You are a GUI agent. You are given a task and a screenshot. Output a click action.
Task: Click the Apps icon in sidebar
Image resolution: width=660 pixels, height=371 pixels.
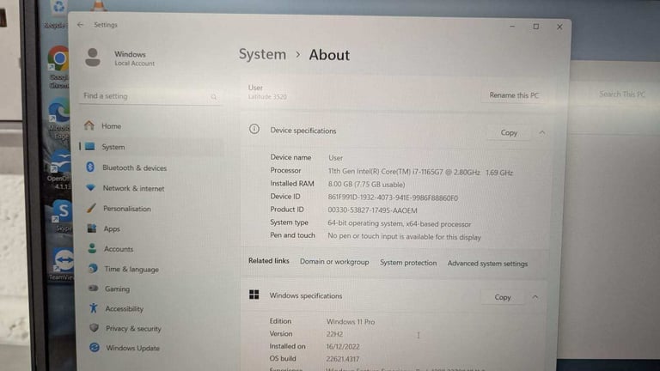(x=92, y=228)
